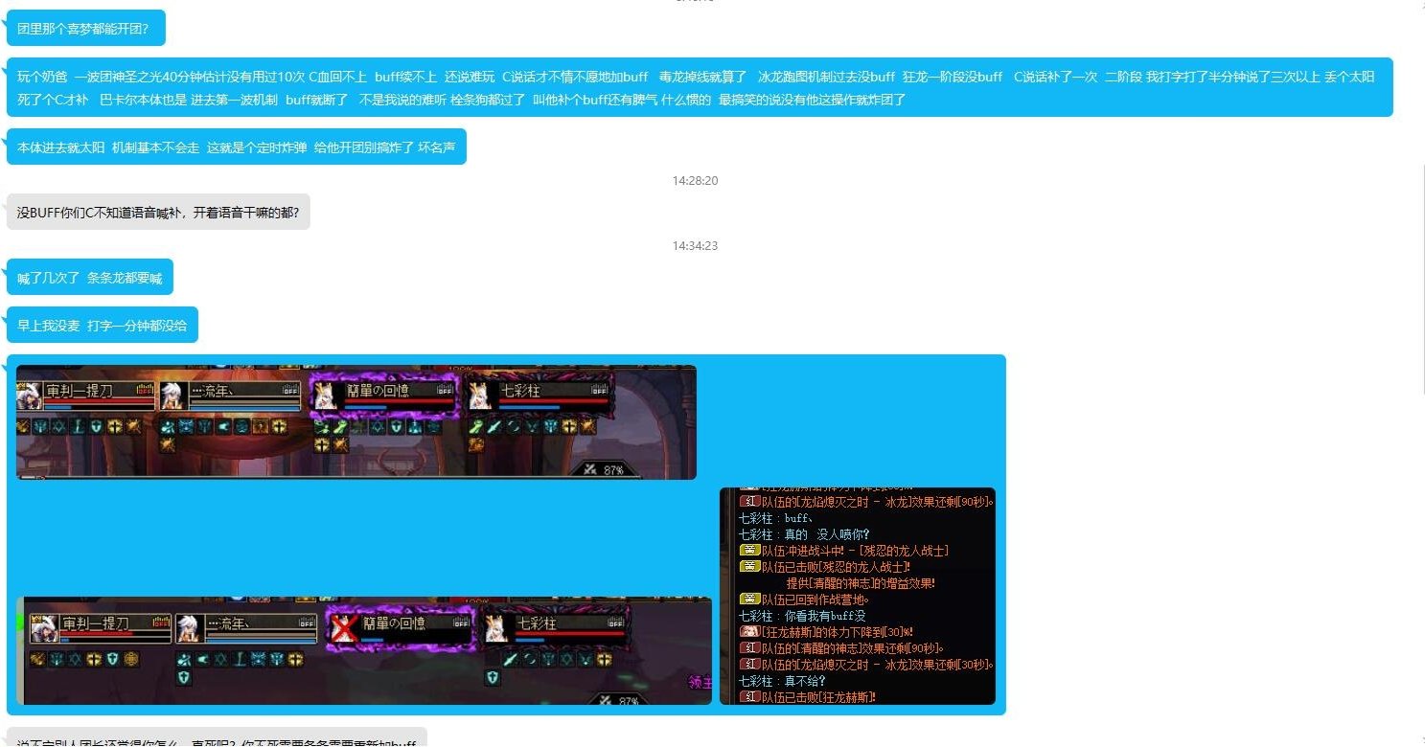Click log line "队伍冲进战斗中! - [残忍的龙人战士]"
This screenshot has height=747, width=1425.
pyautogui.click(x=843, y=551)
